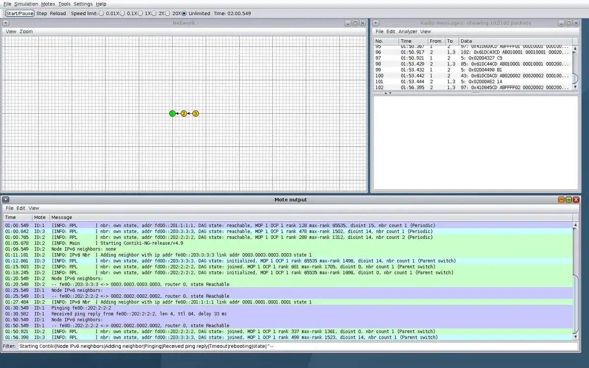
Task: Select 'Pinging fe80::202:2:2:2' log line
Action: (x=288, y=308)
